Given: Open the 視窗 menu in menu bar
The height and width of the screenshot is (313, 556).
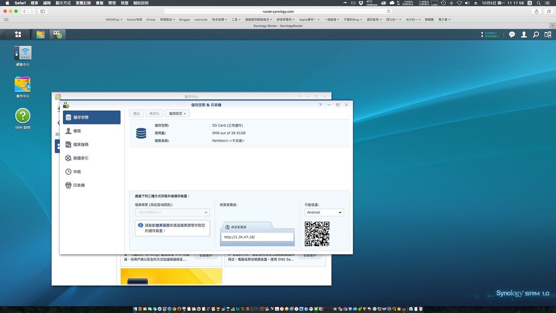Looking at the screenshot, I should [124, 3].
